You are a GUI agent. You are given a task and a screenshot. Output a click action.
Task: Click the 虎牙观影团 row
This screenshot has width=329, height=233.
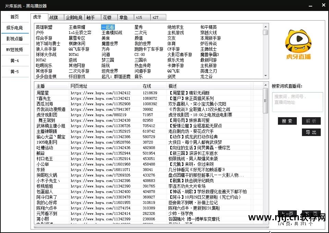click(149, 115)
